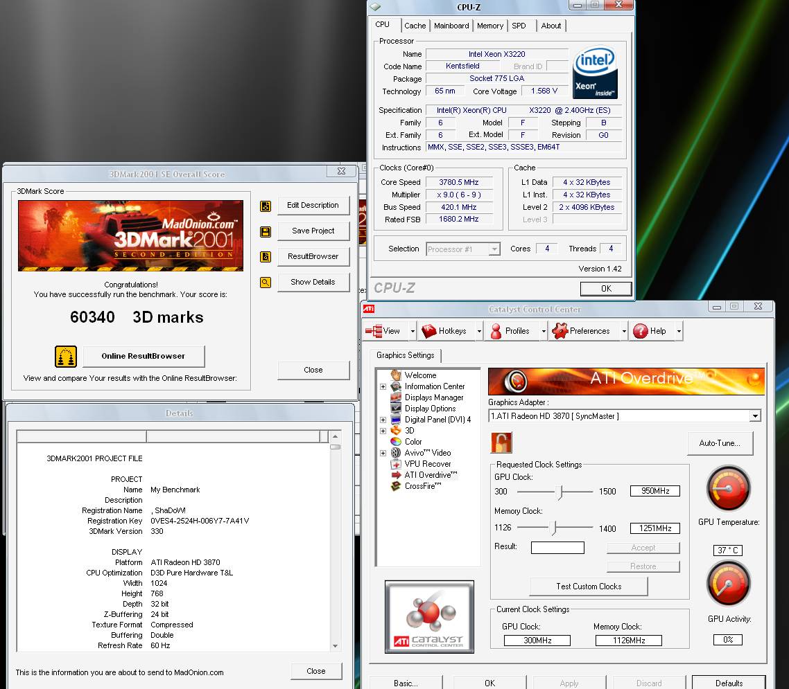The width and height of the screenshot is (789, 689).
Task: Open Displays Manager in the tree
Action: (434, 397)
